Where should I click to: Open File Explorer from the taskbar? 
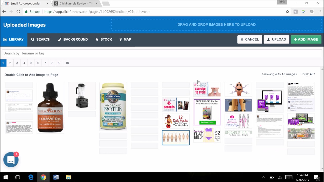tap(68, 177)
